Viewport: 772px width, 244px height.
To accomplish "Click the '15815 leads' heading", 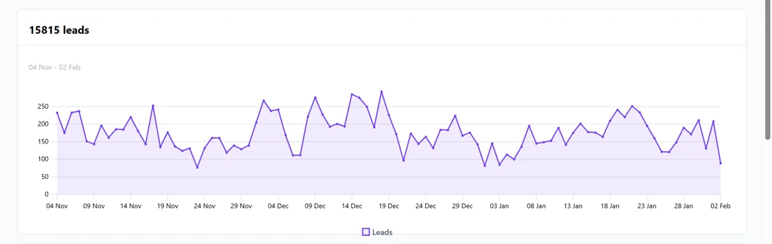I will [59, 30].
